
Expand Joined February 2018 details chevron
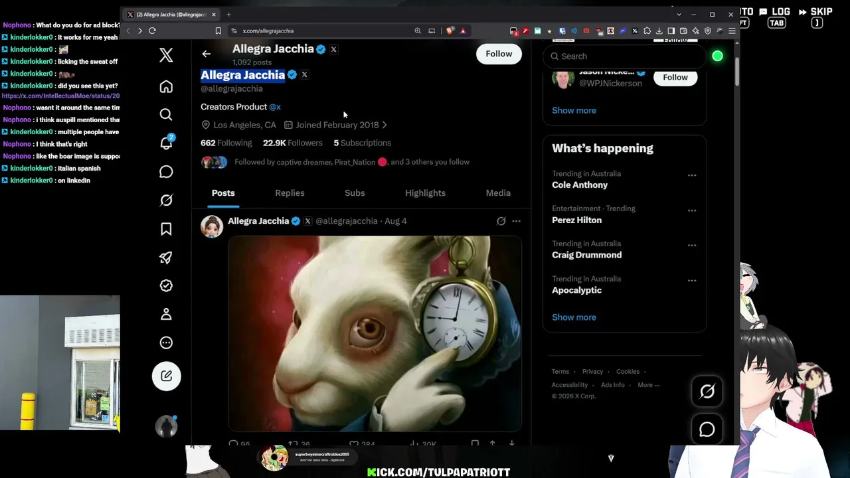coord(384,125)
